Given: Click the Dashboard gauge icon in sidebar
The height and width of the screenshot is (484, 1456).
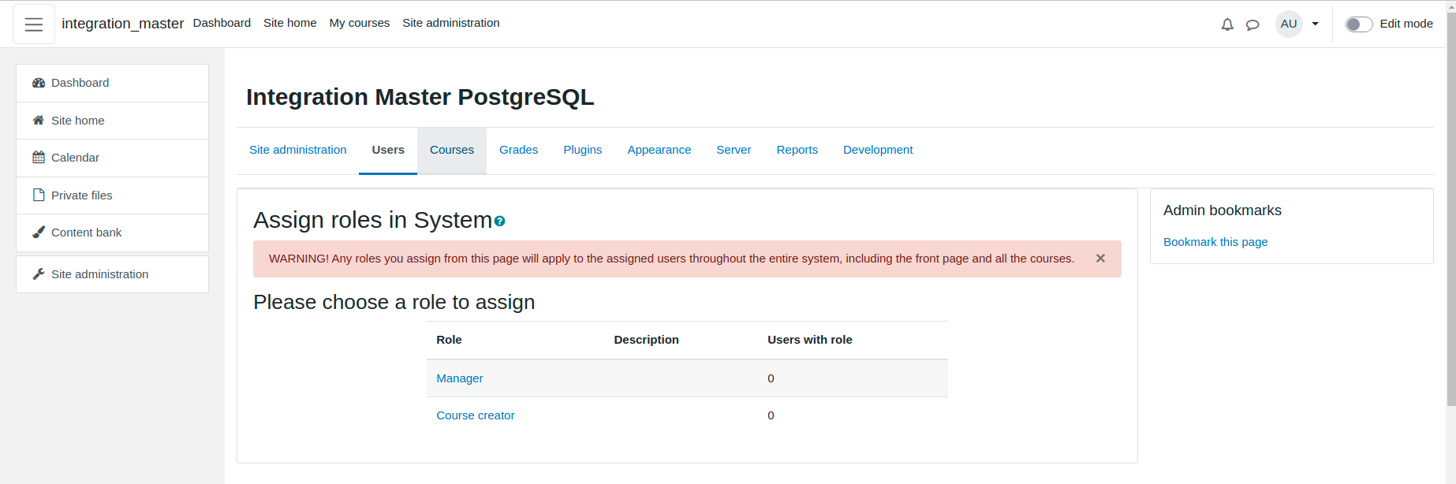Looking at the screenshot, I should (x=39, y=83).
